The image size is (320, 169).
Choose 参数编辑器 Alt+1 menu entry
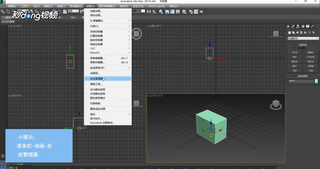pyautogui.click(x=108, y=58)
